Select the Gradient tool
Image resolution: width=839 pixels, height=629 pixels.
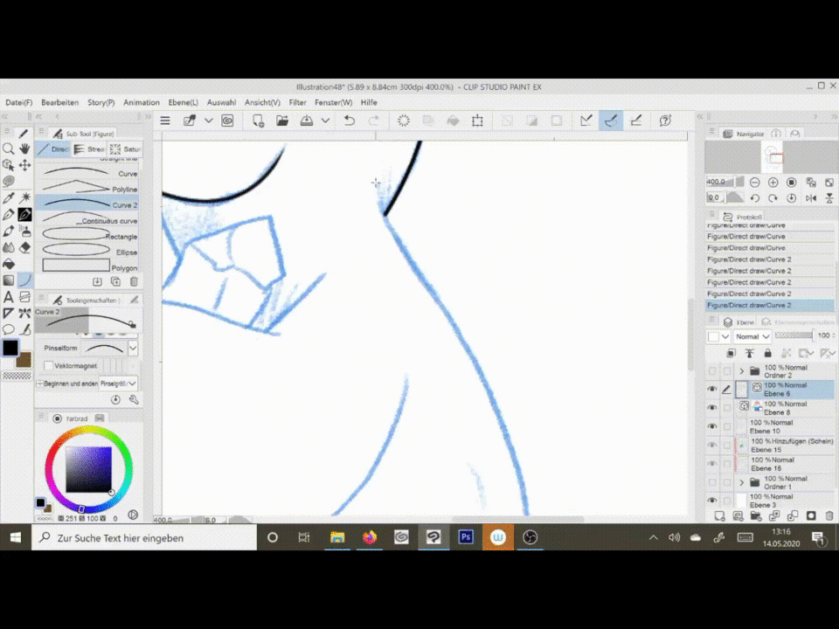click(9, 280)
